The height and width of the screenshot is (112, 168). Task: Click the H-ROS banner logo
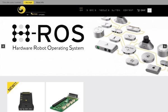click(x=48, y=33)
